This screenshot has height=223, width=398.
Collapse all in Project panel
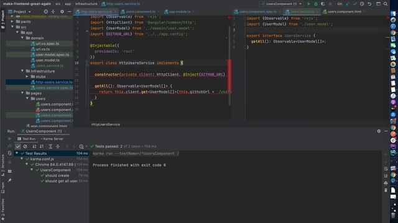point(53,12)
